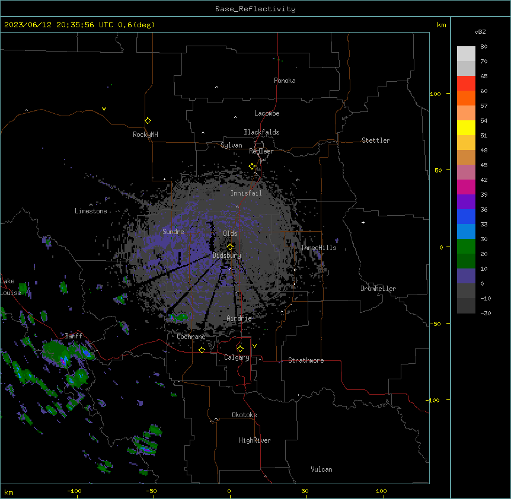Pick the bright green swatch between 30 and 20 dBZ
511x499 pixels.
pyautogui.click(x=466, y=247)
